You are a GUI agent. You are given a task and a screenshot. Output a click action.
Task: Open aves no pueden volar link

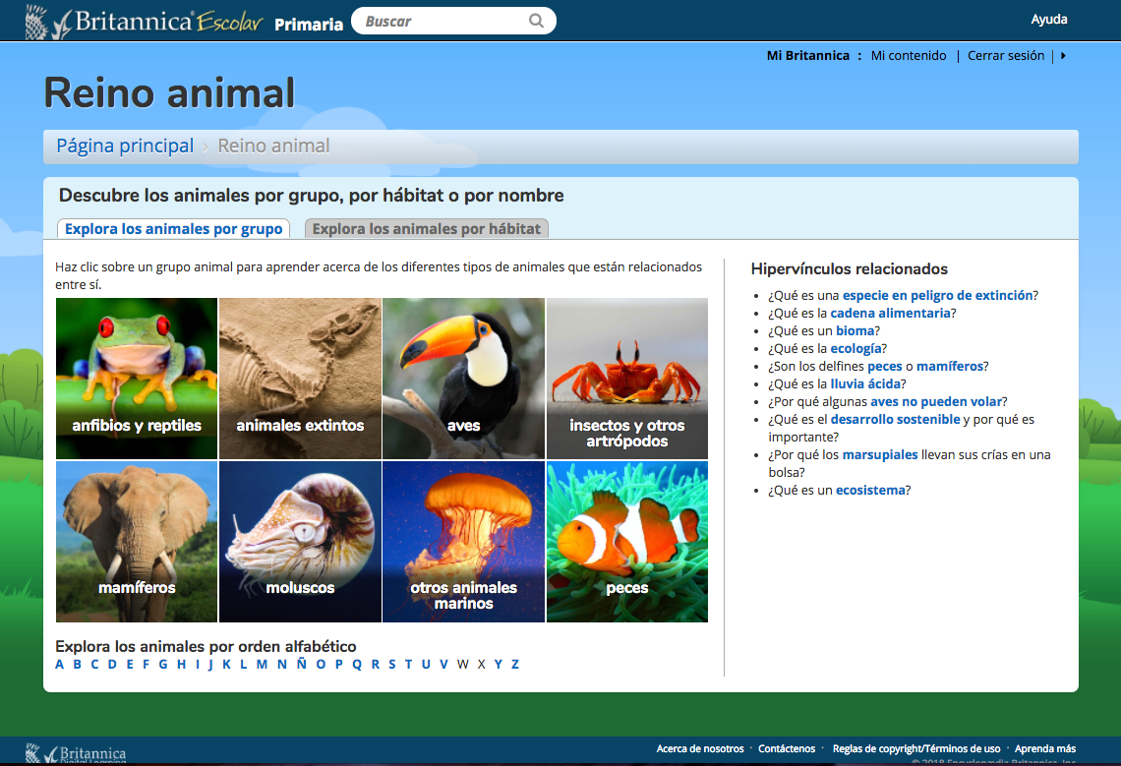(936, 402)
